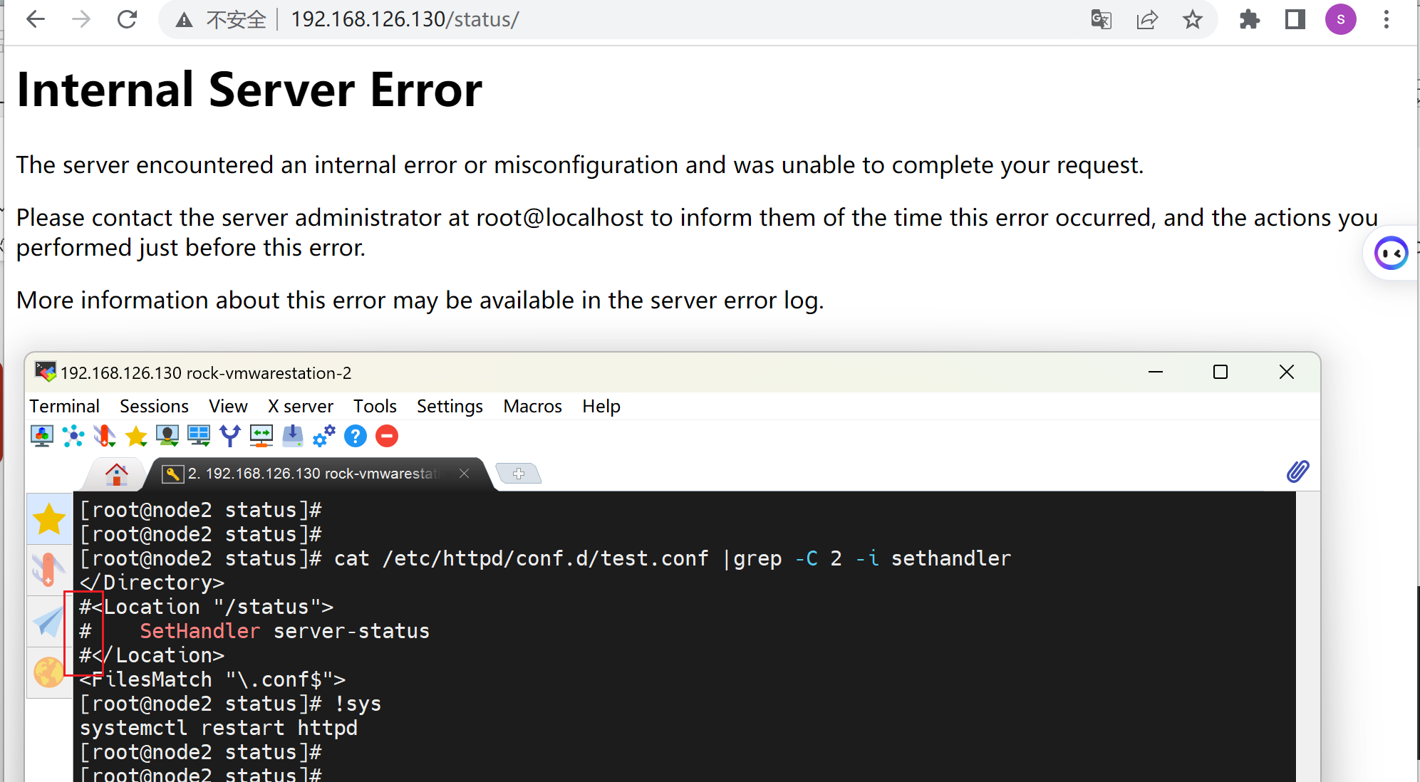Click the paperclip attach icon
The image size is (1420, 782).
[1297, 471]
